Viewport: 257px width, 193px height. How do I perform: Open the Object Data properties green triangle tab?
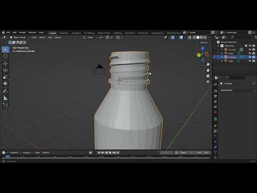point(216,152)
